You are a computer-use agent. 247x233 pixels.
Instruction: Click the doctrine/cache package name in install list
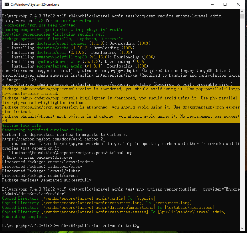point(53,48)
